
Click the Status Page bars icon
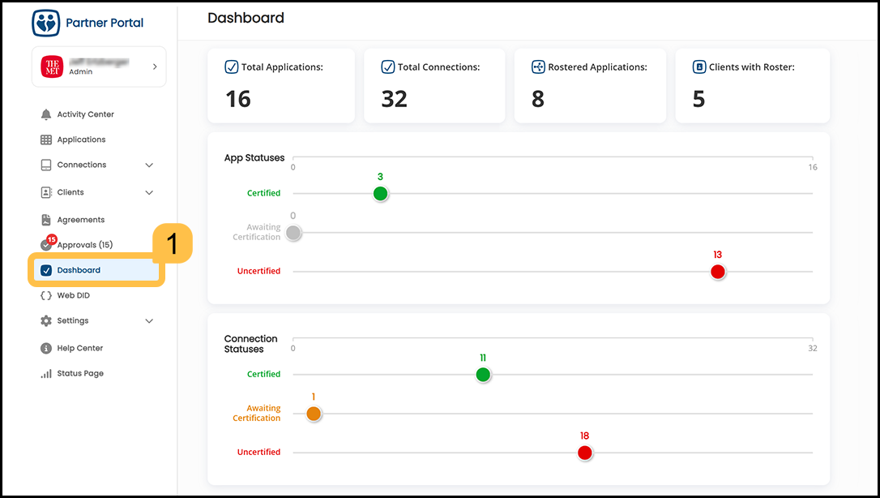tap(46, 373)
